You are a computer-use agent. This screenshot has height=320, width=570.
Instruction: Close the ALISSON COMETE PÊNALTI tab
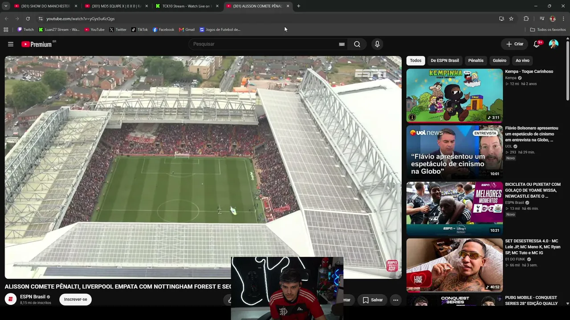(x=288, y=6)
